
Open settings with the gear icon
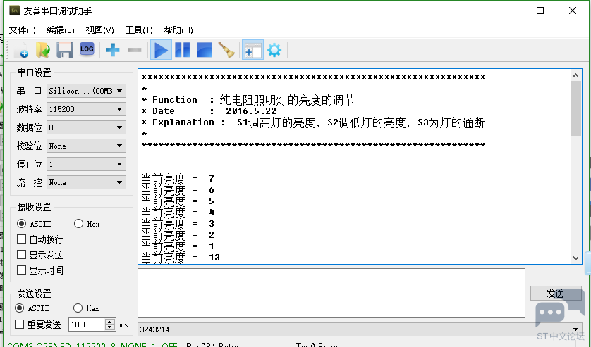274,50
